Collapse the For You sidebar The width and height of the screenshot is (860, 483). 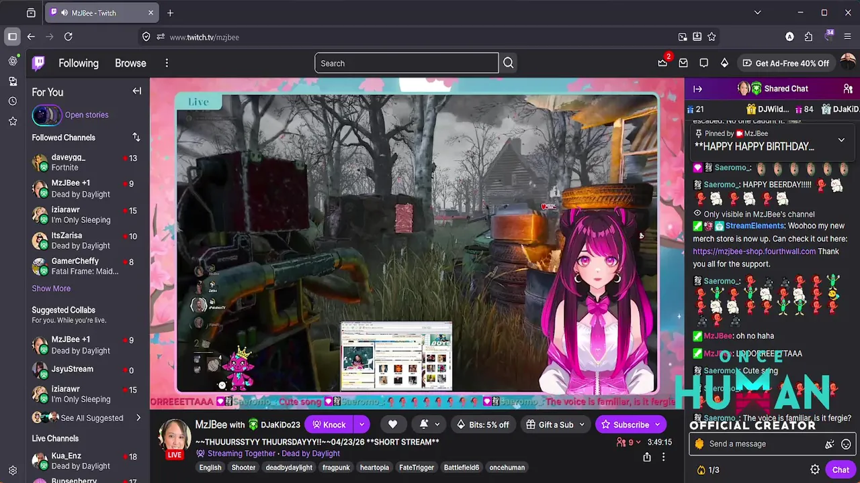click(x=137, y=91)
